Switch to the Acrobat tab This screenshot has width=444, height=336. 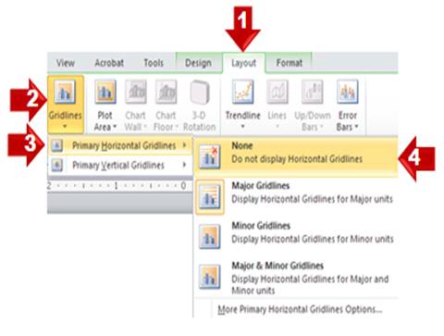[109, 63]
